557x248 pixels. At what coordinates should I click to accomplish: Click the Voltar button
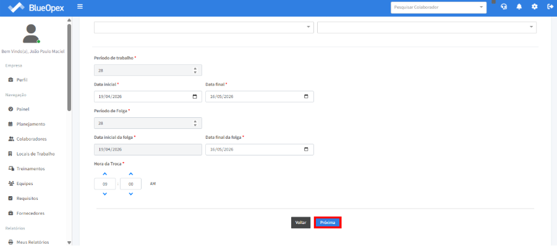(x=300, y=223)
